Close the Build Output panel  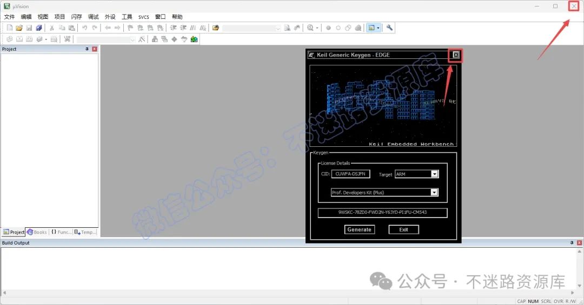[x=579, y=243]
